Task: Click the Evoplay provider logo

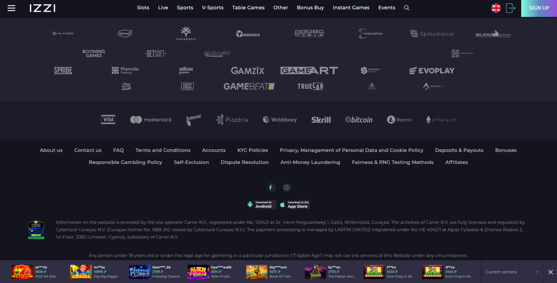Action: tap(432, 71)
